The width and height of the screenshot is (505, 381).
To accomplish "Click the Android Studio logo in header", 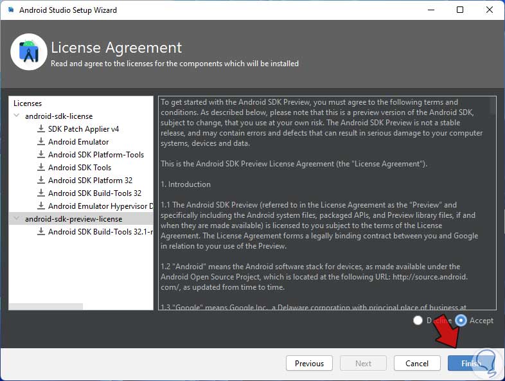I will (29, 52).
